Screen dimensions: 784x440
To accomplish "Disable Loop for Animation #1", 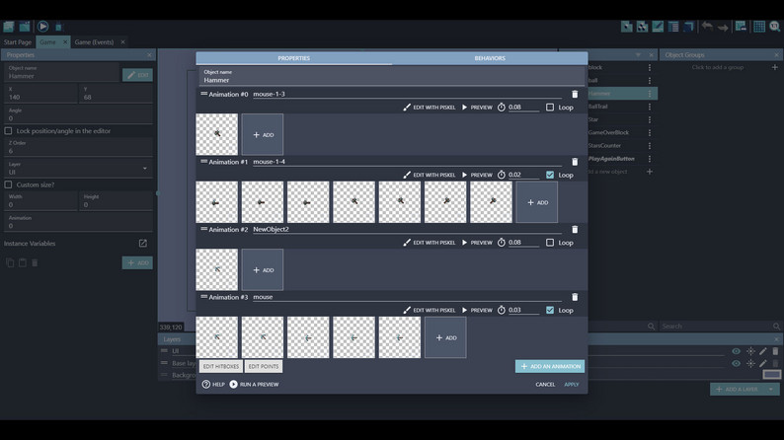I will pyautogui.click(x=550, y=175).
